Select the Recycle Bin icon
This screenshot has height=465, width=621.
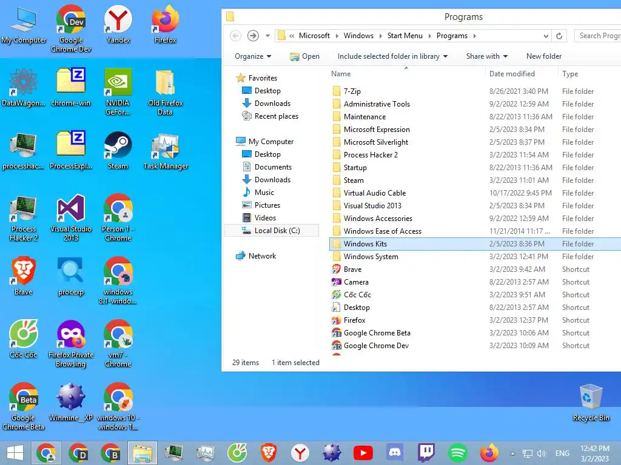tap(591, 402)
